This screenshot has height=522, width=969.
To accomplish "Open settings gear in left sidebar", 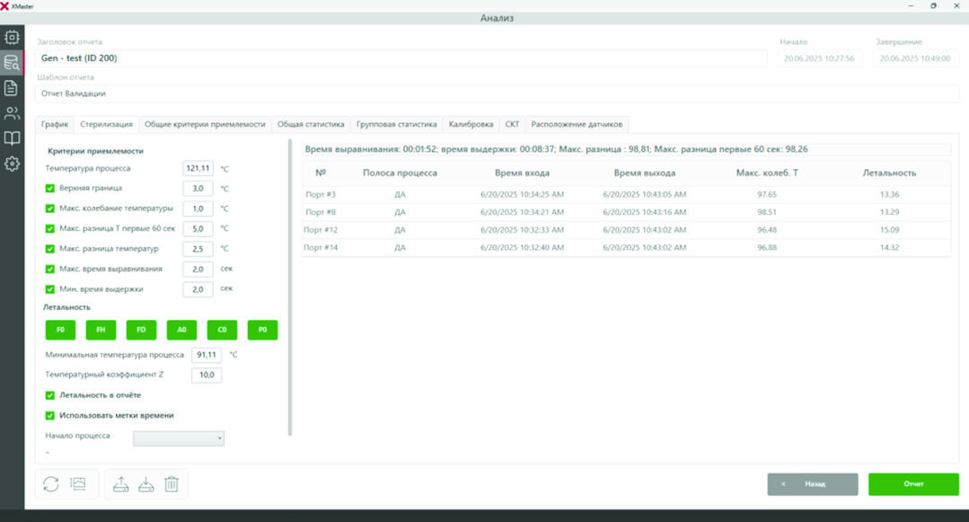I will [x=12, y=164].
